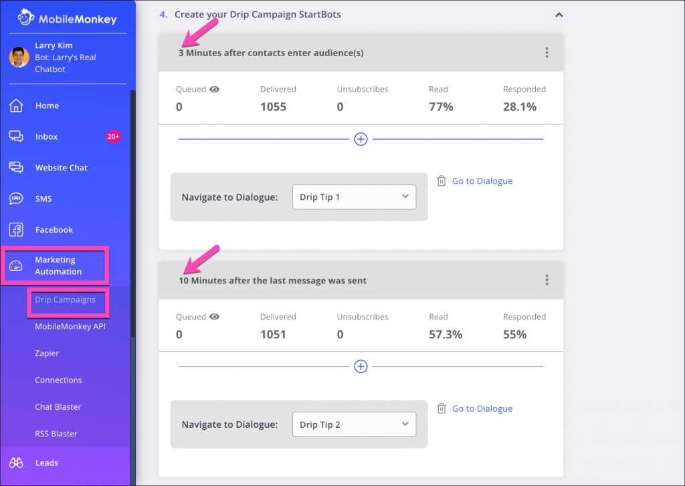Select the SMS bubble icon

pyautogui.click(x=16, y=199)
